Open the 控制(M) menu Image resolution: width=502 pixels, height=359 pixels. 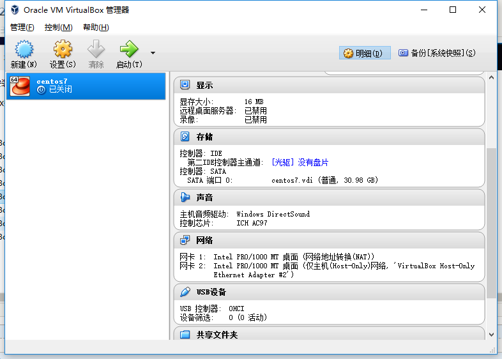(x=59, y=27)
